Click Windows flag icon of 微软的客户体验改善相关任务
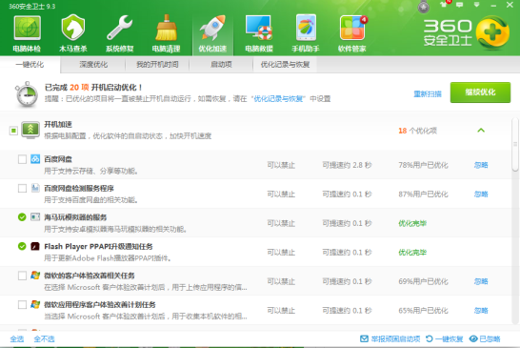Viewport: 520px width, 348px height. coord(35,275)
